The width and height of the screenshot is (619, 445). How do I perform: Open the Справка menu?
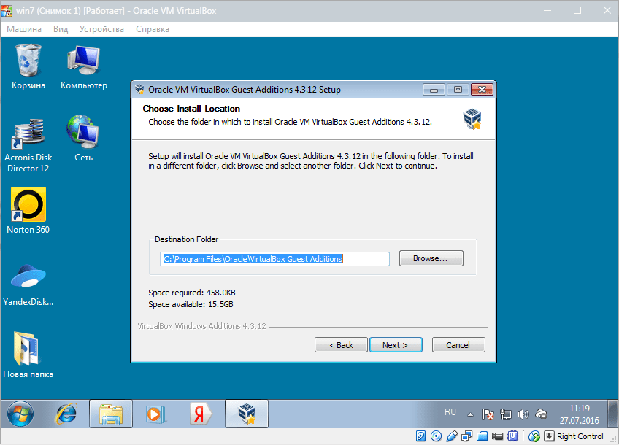(x=153, y=29)
